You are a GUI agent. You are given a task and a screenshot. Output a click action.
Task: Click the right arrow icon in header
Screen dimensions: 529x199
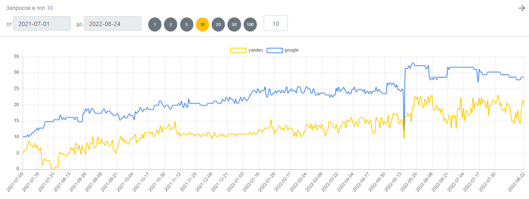522,8
